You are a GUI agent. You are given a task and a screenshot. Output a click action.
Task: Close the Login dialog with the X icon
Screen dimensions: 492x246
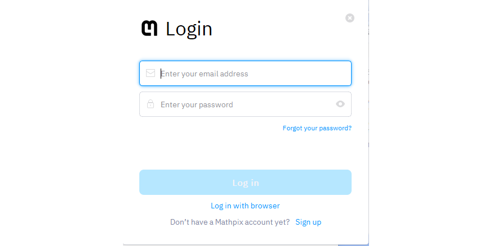click(x=350, y=18)
